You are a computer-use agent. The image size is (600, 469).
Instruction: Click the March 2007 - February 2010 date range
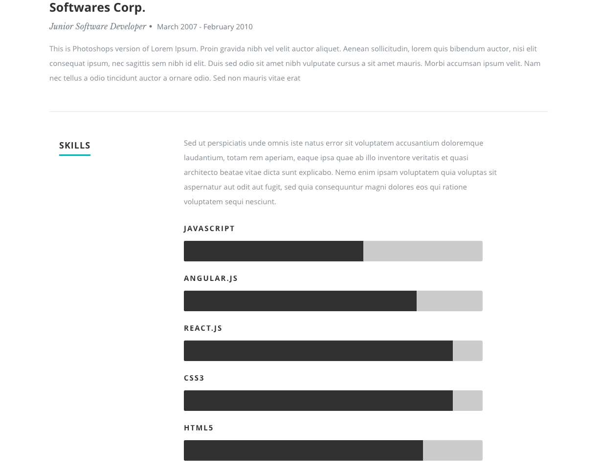click(204, 27)
